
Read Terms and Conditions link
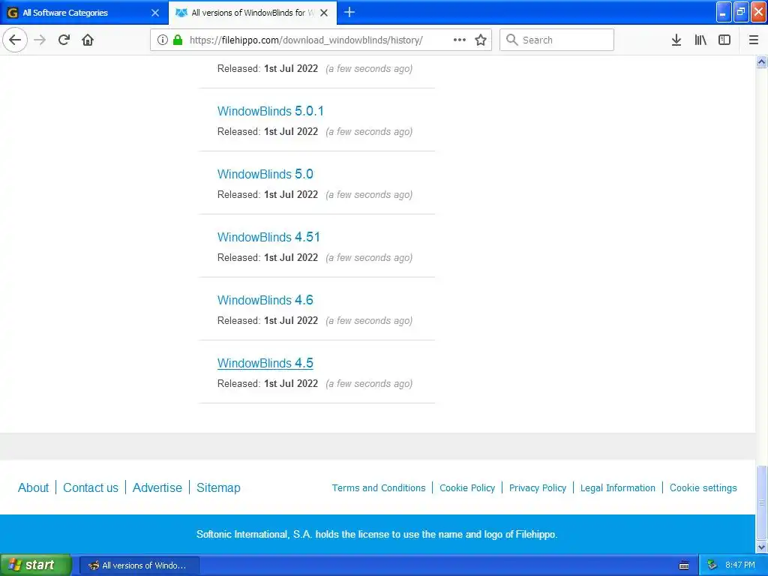coord(379,487)
